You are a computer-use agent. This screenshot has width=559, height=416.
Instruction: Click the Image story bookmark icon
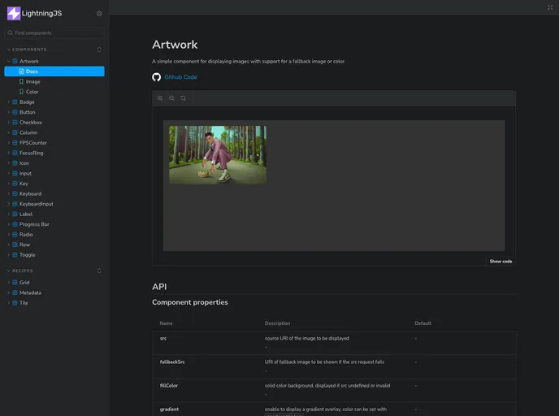[21, 81]
